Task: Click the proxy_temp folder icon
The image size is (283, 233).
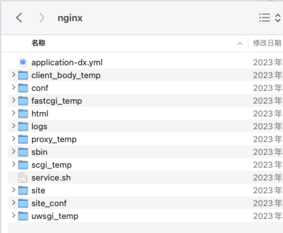Action: click(x=23, y=139)
